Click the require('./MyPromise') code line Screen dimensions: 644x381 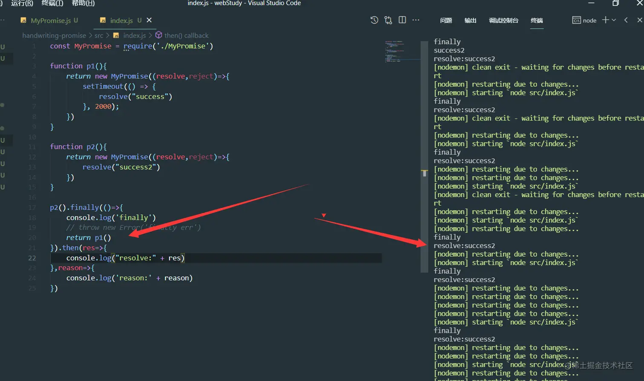click(131, 46)
